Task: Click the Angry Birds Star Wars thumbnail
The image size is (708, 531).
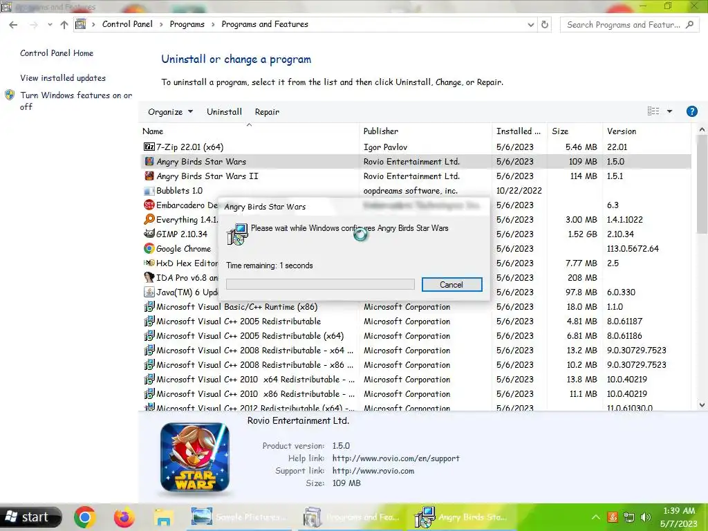Action: tap(195, 457)
